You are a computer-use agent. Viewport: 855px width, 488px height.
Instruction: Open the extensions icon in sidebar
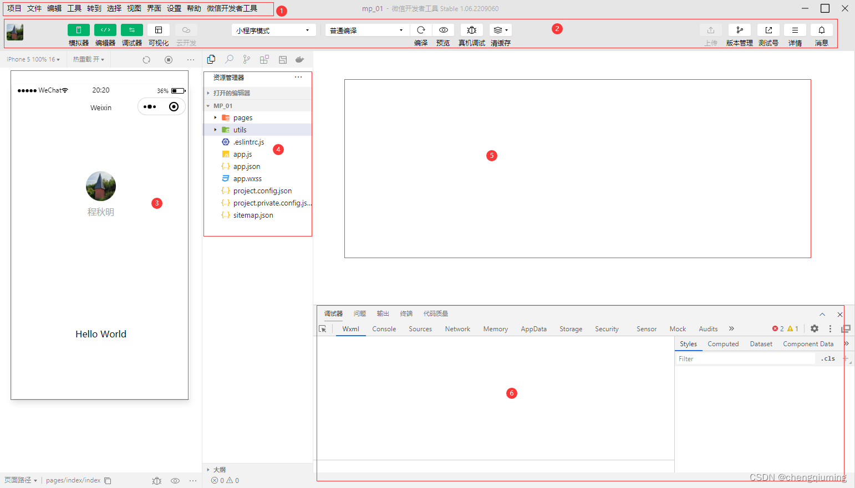pos(264,59)
